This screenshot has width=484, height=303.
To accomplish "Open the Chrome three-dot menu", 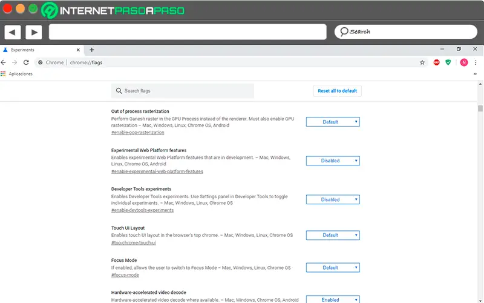I will tap(476, 62).
